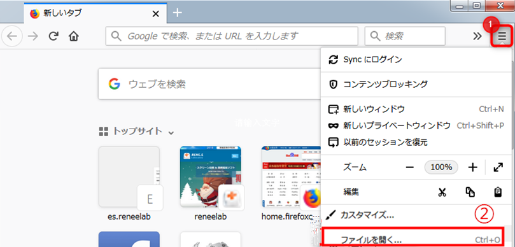Select the 新しいタブ tab
The width and height of the screenshot is (515, 247).
coord(95,13)
